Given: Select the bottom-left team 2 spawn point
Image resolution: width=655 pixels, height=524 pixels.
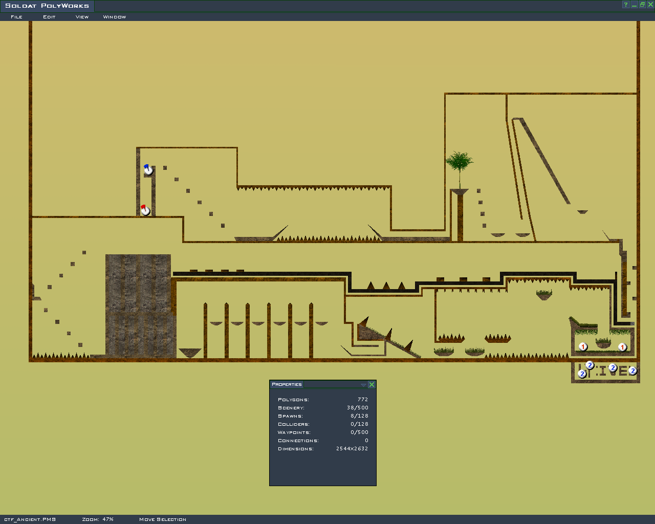Looking at the screenshot, I should click(x=582, y=374).
